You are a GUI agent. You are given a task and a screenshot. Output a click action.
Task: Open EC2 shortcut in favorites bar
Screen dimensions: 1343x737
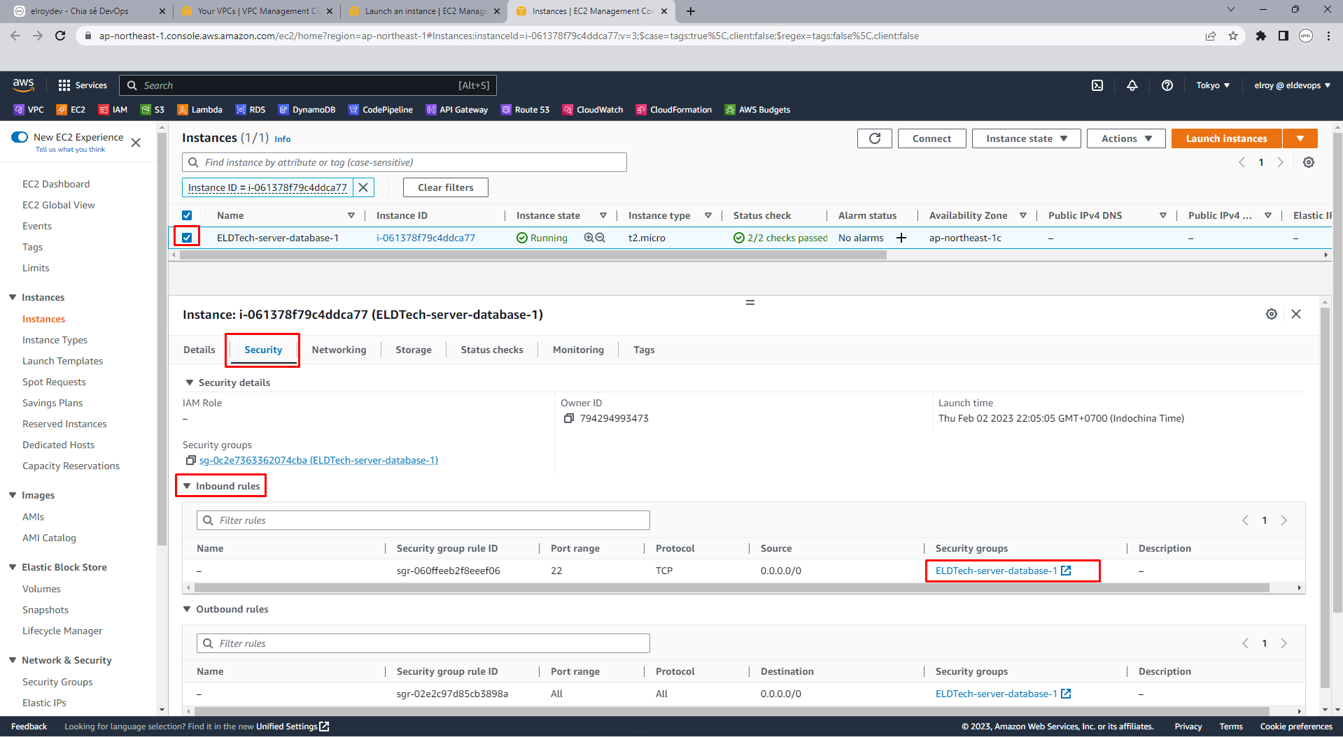click(71, 110)
